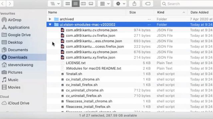Sort by the Kind column header

click(161, 12)
